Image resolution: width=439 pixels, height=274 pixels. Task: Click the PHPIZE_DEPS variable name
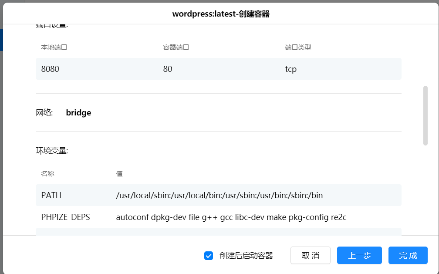[65, 217]
